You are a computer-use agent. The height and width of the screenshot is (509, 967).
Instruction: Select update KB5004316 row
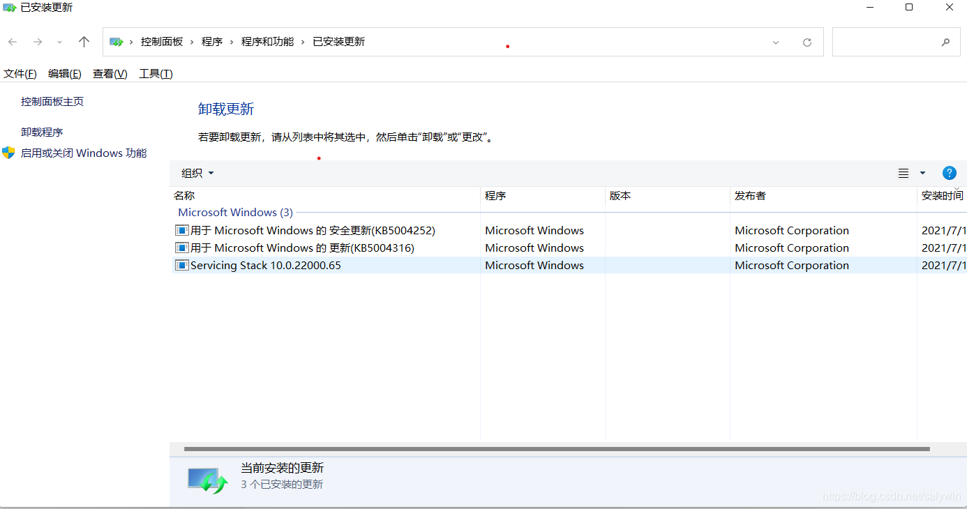pyautogui.click(x=569, y=248)
